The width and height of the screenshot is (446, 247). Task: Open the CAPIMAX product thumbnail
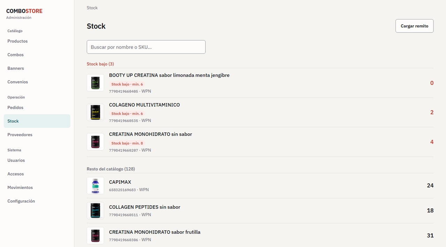(95, 186)
